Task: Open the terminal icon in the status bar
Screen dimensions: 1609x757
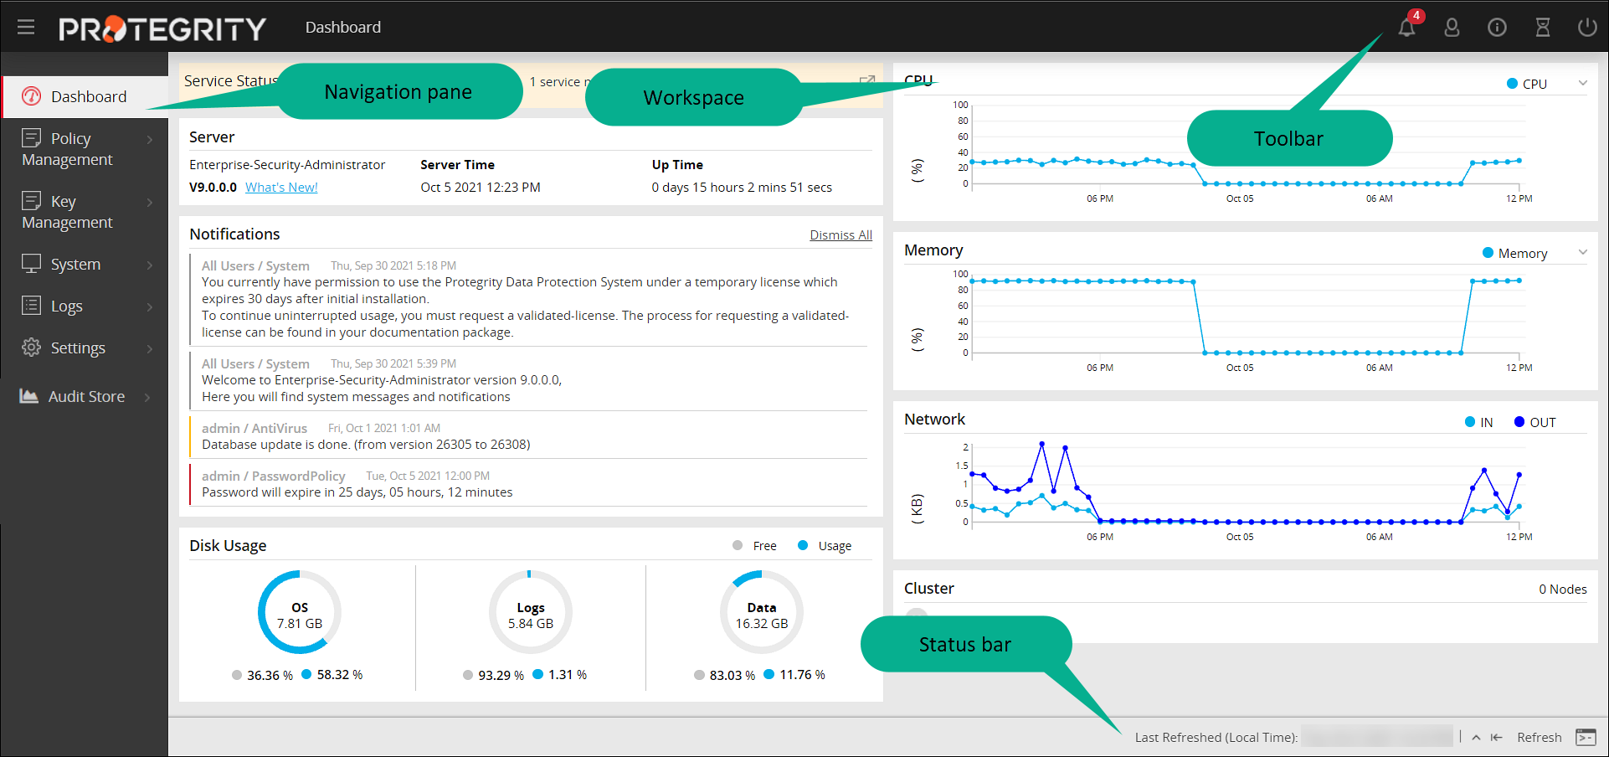Action: click(1587, 737)
